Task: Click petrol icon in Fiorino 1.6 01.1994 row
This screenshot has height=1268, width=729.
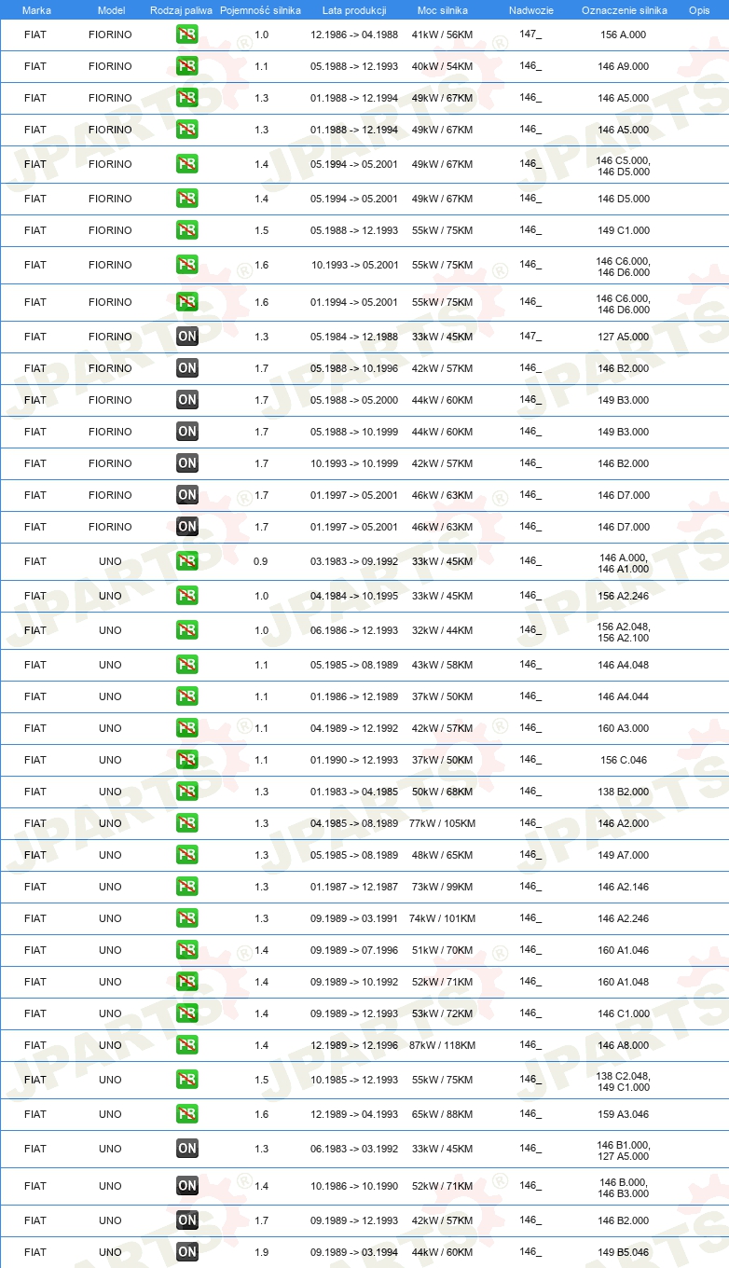Action: pos(187,302)
